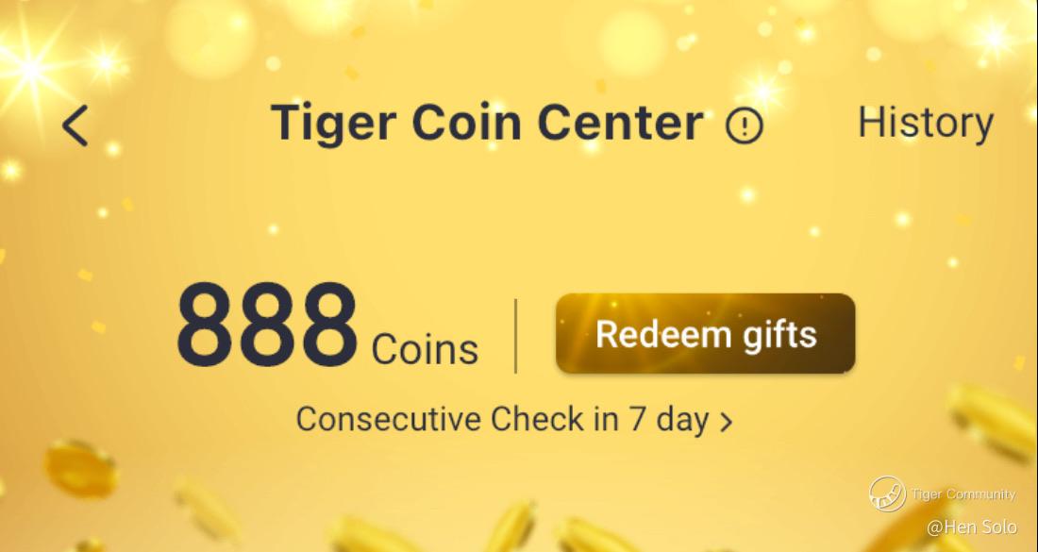1038x552 pixels.
Task: Open the info icon beside Tiger Coin Center
Action: click(745, 125)
